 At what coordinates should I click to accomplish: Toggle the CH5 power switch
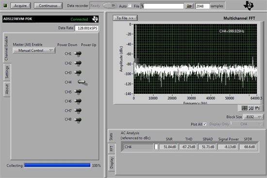pyautogui.click(x=78, y=92)
